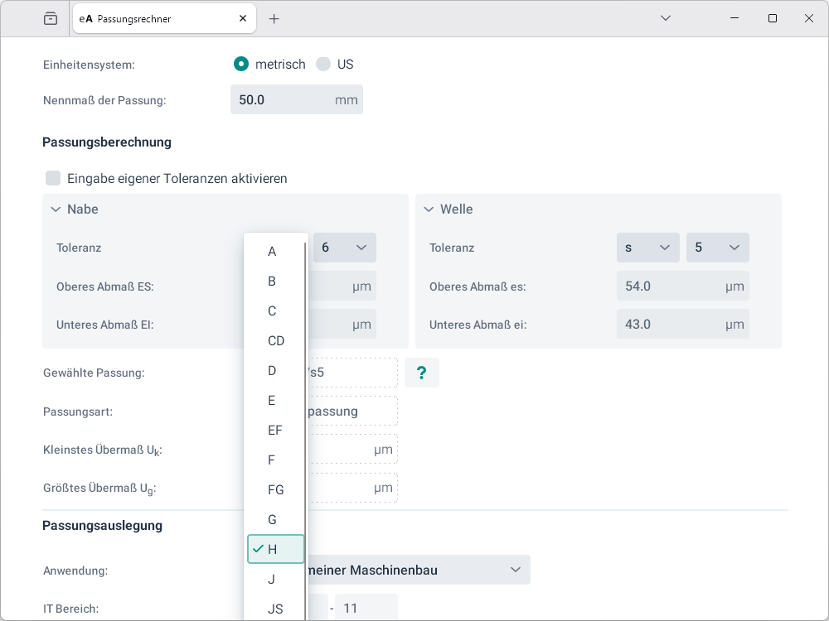
Task: Open the Nabe tolerance grade dropdown 6
Action: click(344, 248)
